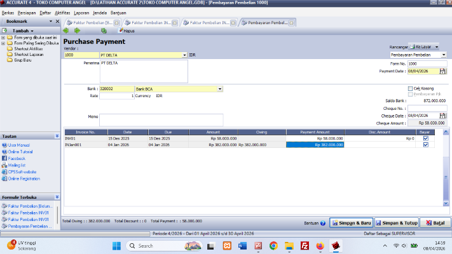Click the green copy transaction icon in toolbar
This screenshot has height=254, width=452.
104,30
